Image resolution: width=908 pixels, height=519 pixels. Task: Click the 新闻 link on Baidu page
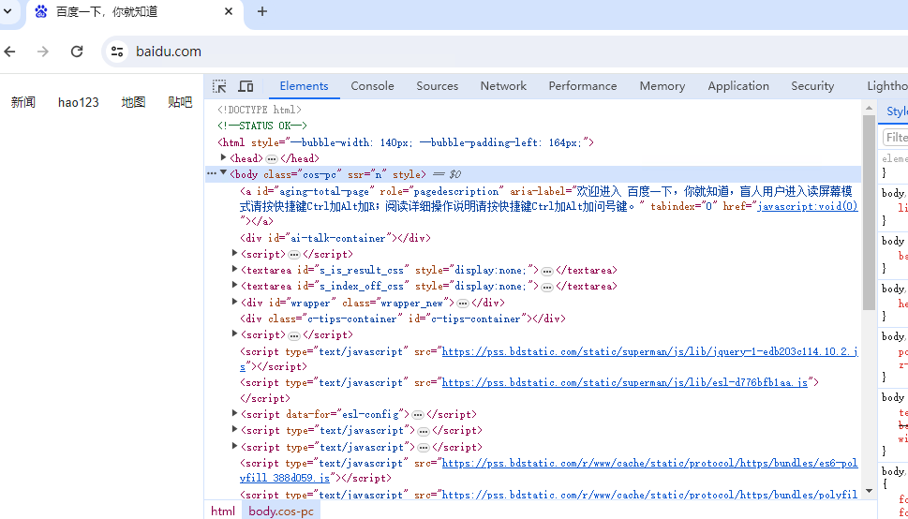[23, 102]
